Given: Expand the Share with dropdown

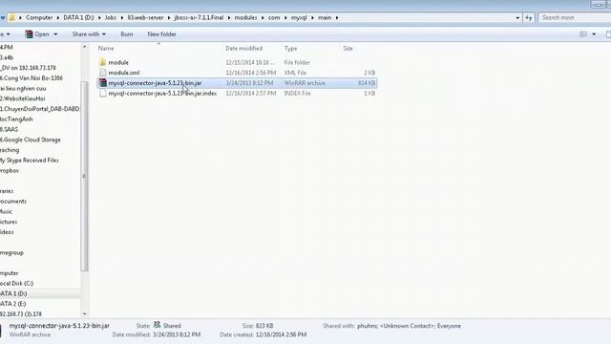Looking at the screenshot, I should coord(104,34).
